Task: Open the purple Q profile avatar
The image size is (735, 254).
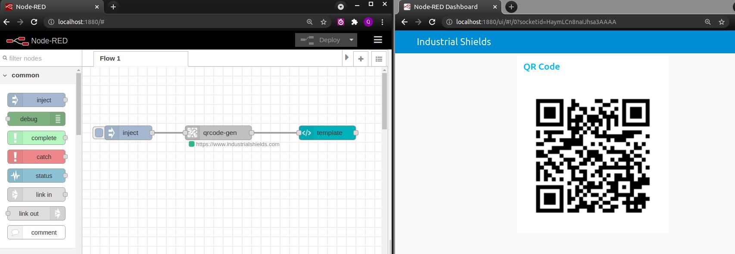Action: [368, 22]
